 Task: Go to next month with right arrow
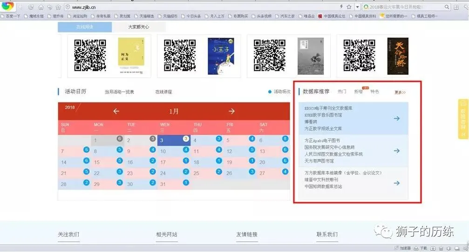click(x=231, y=111)
